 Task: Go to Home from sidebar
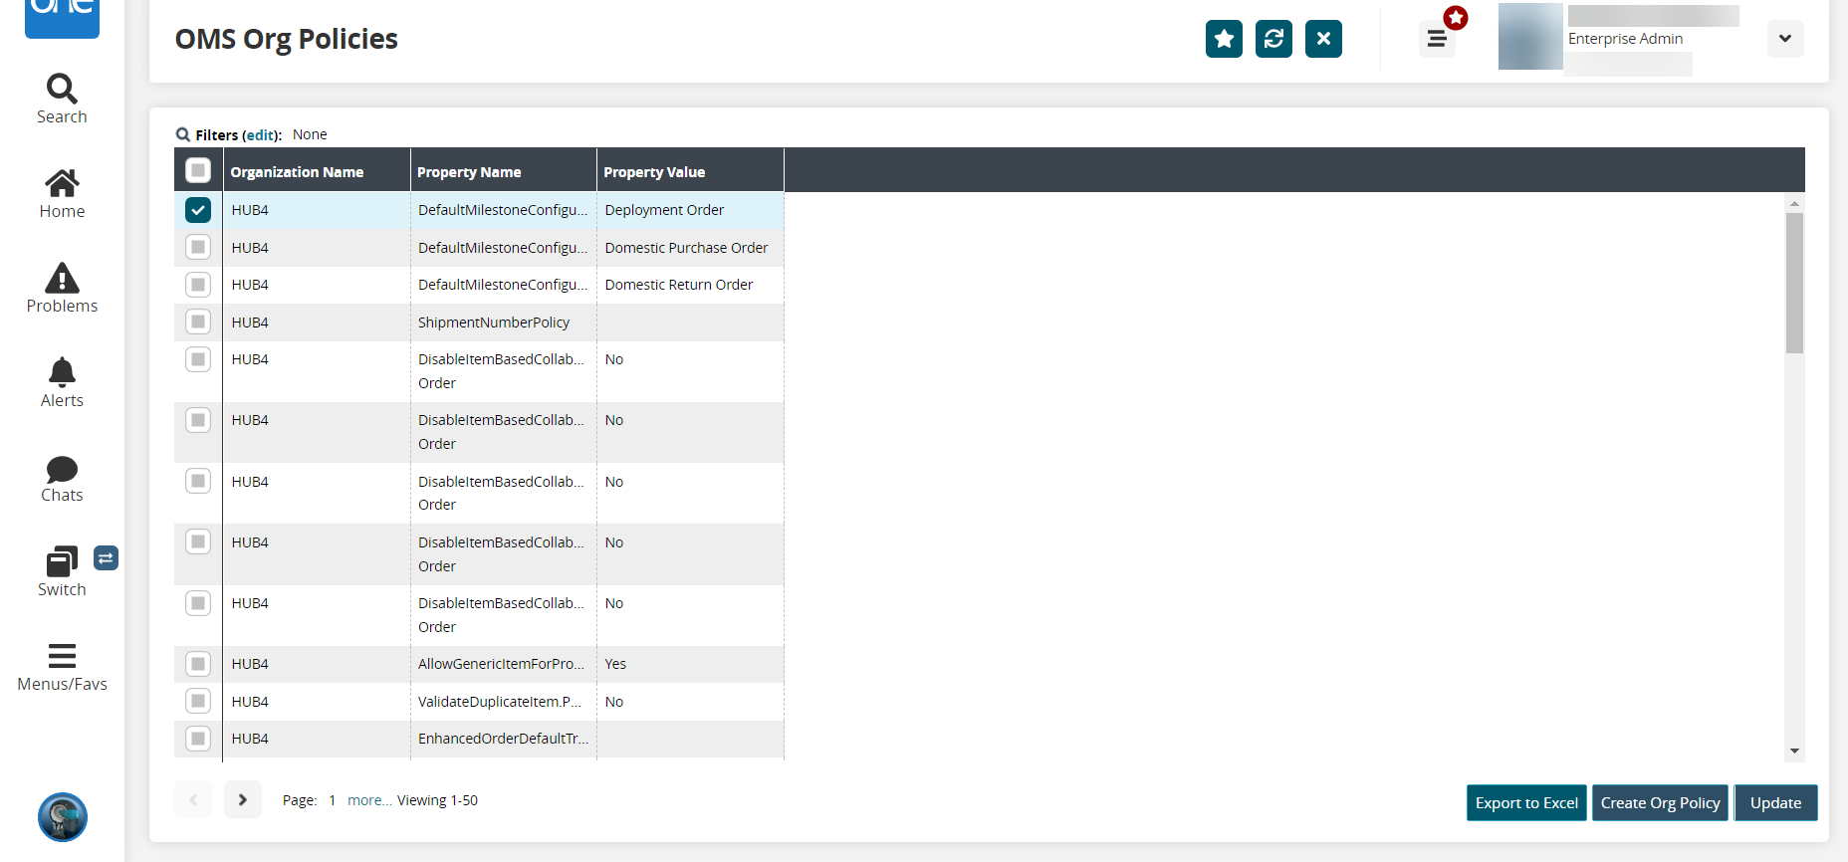(x=62, y=193)
